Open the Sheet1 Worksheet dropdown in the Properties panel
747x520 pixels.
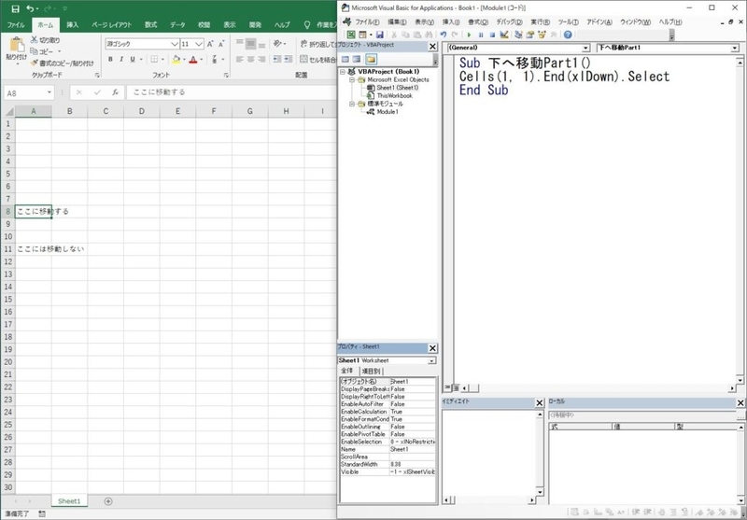click(431, 360)
